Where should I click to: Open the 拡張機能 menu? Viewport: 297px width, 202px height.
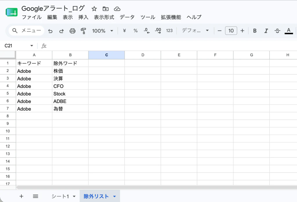171,17
